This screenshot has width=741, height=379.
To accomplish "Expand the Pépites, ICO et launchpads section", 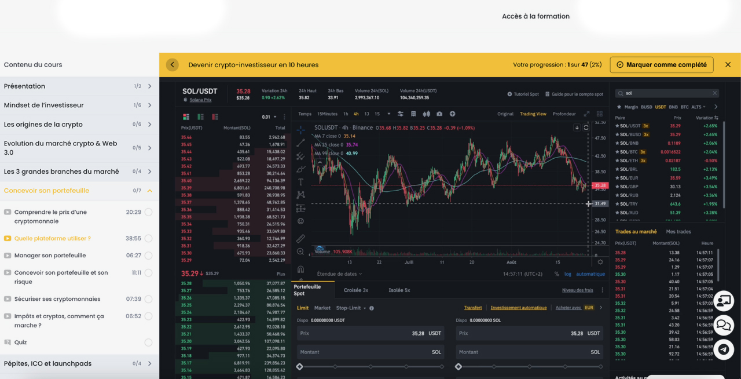I will (149, 364).
